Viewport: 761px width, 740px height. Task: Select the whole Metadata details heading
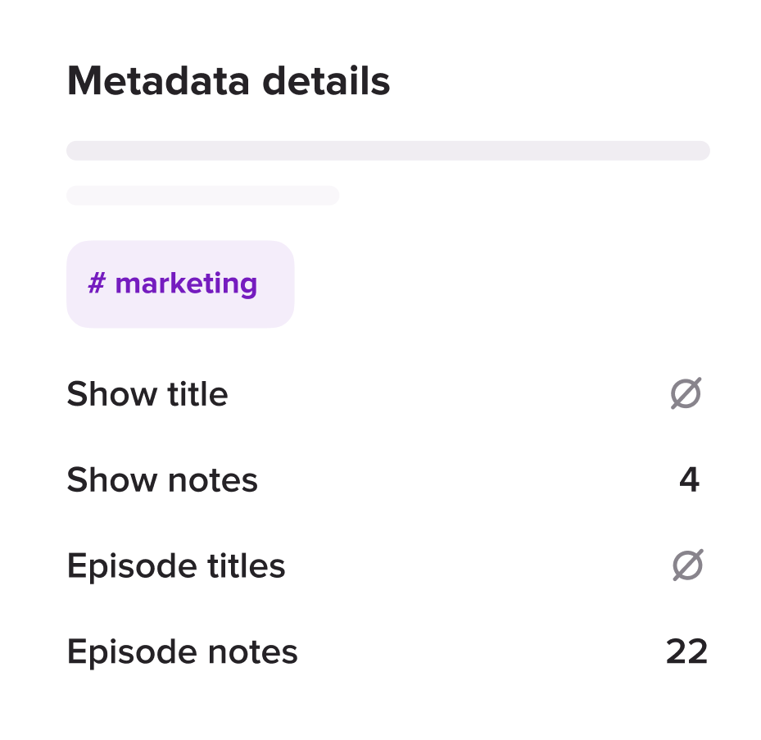pos(229,82)
